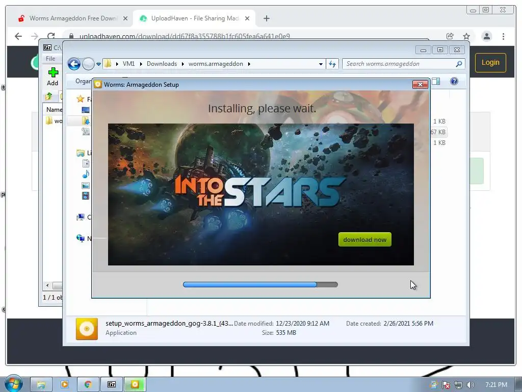Select Network in navigation pane
Screen dimensions: 522x392
coord(83,238)
